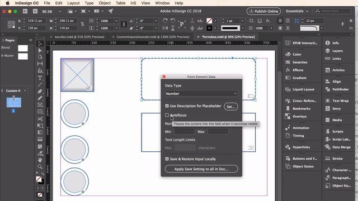Screen dimensions: 358x201
Task: Open the Data Merge panel
Action: 338,147
